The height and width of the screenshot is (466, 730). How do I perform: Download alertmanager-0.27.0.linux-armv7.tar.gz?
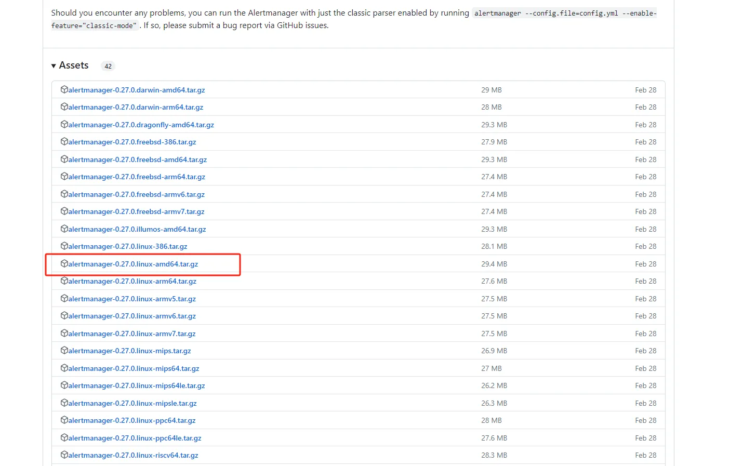132,334
